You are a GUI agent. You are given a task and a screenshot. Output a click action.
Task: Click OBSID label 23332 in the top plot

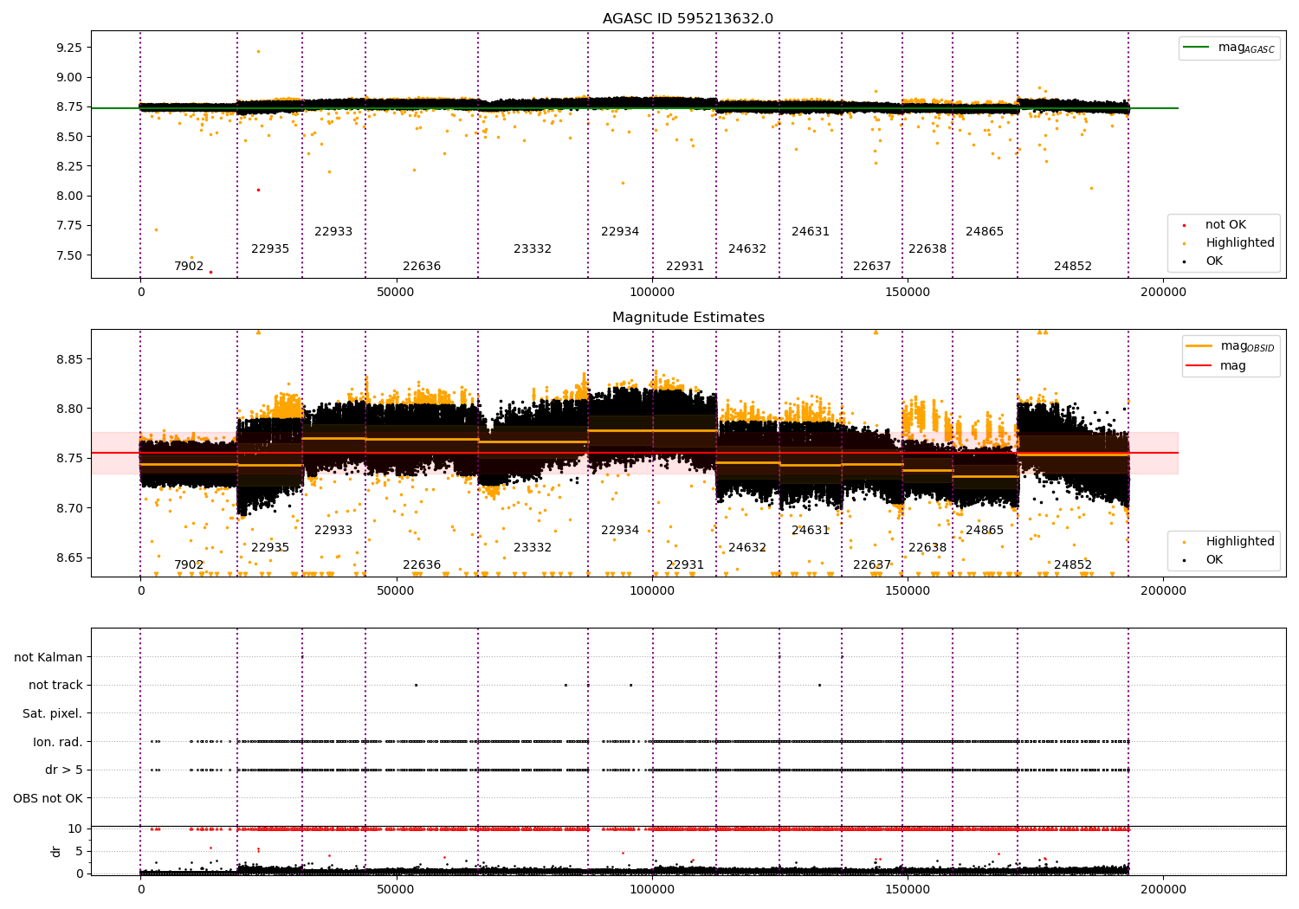pyautogui.click(x=533, y=249)
